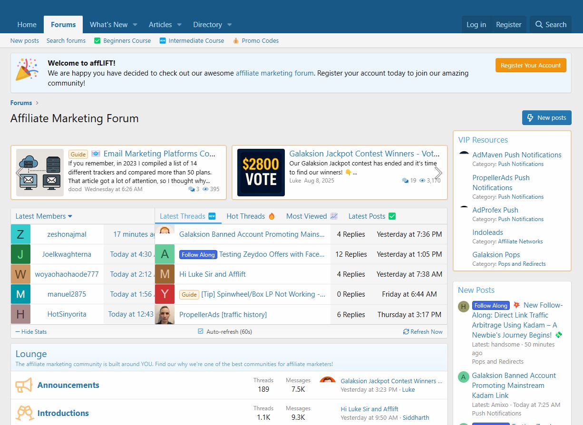Click the PropellerAds thread author avatar
Screen dimensions: 583x425
(165, 314)
